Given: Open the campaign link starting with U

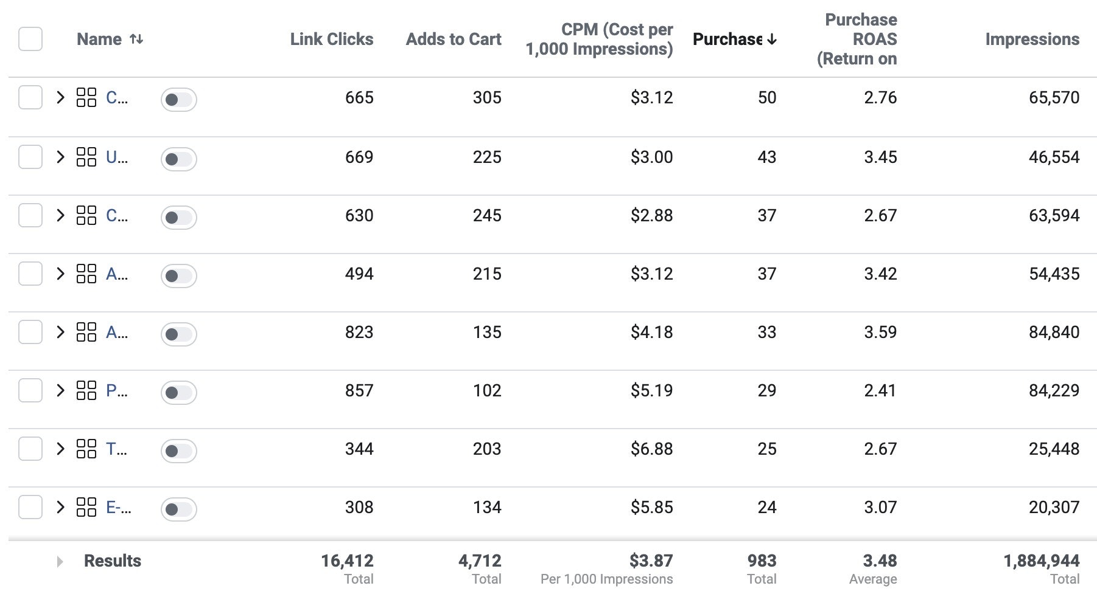Looking at the screenshot, I should tap(116, 157).
